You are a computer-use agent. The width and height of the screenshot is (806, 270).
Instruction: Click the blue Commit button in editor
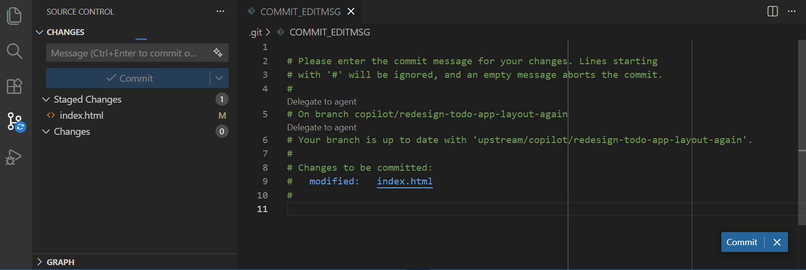[x=742, y=242]
